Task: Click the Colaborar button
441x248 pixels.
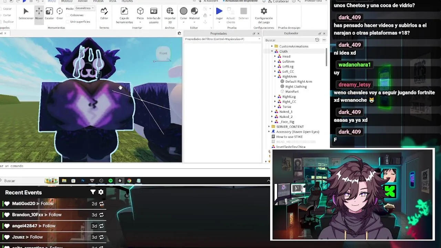Action: click(278, 1)
